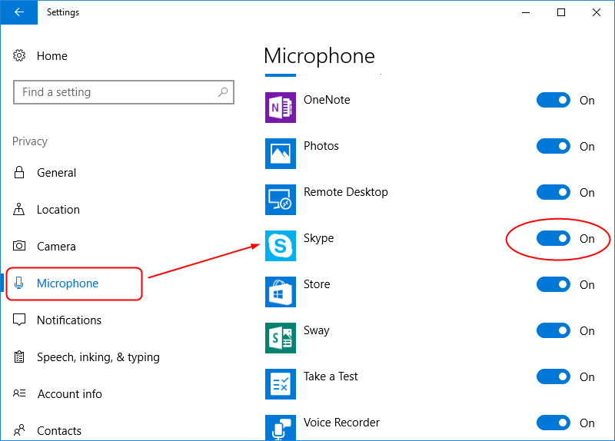Click the Notifications speech bubble icon

(18, 320)
